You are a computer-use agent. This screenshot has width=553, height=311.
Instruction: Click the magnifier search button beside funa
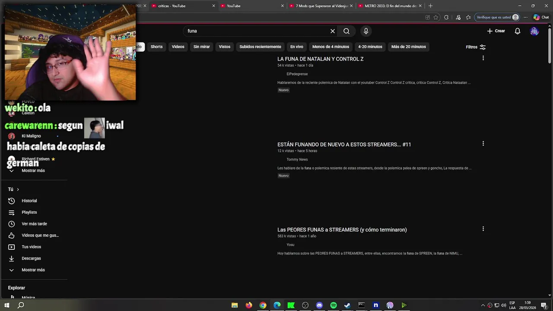point(346,31)
